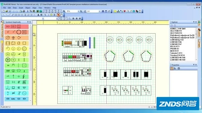Click the yellow folder toolbar icon
The width and height of the screenshot is (202, 113).
(115, 11)
